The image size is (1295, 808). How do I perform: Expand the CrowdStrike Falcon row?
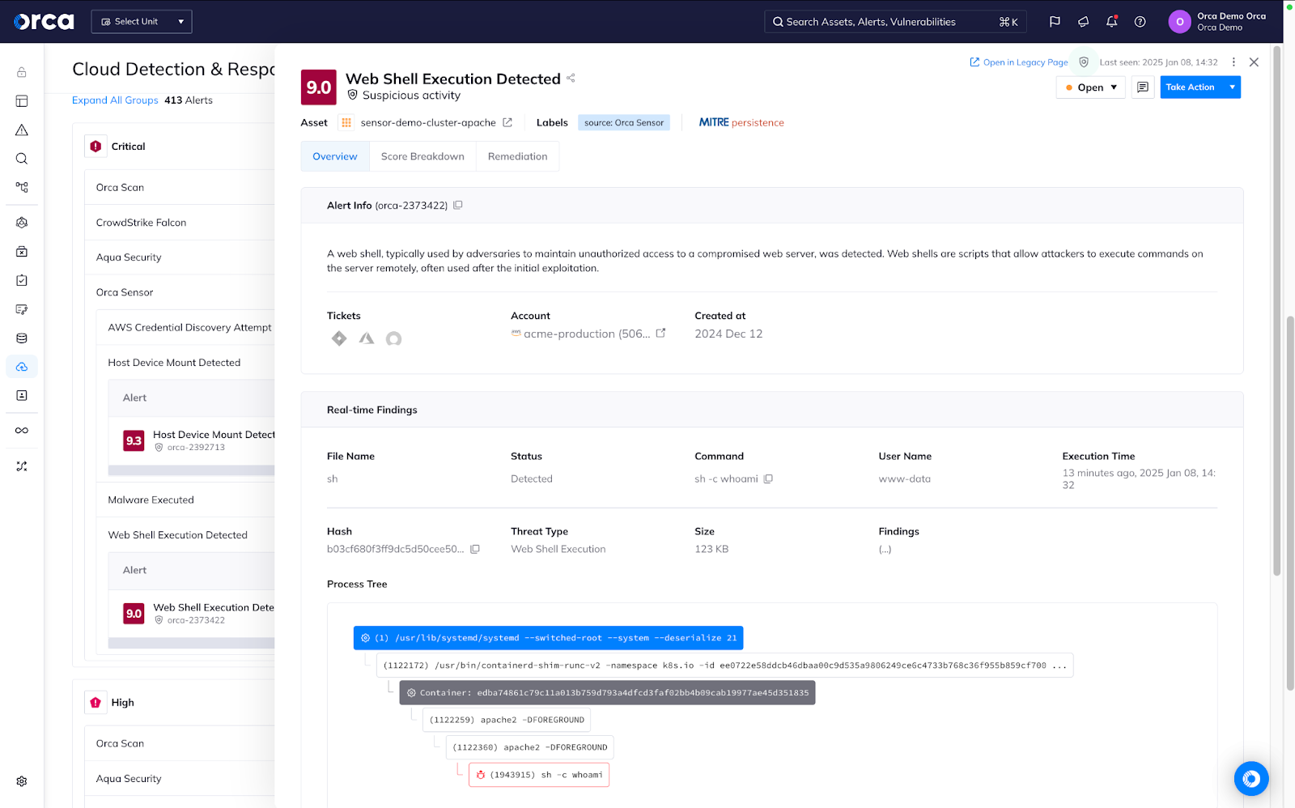point(180,223)
